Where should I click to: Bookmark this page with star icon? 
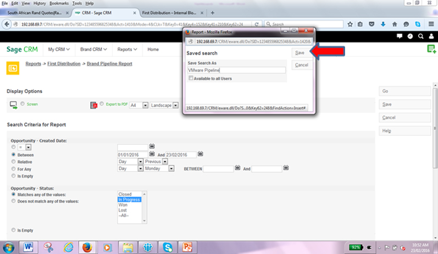pyautogui.click(x=350, y=24)
